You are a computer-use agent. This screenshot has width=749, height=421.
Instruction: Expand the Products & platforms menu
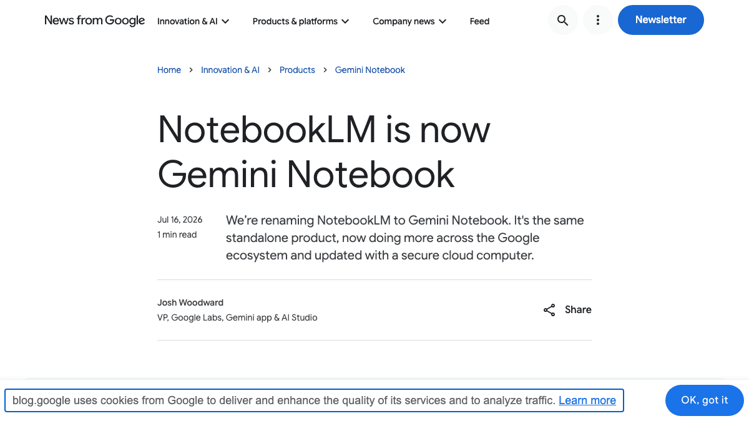click(301, 21)
